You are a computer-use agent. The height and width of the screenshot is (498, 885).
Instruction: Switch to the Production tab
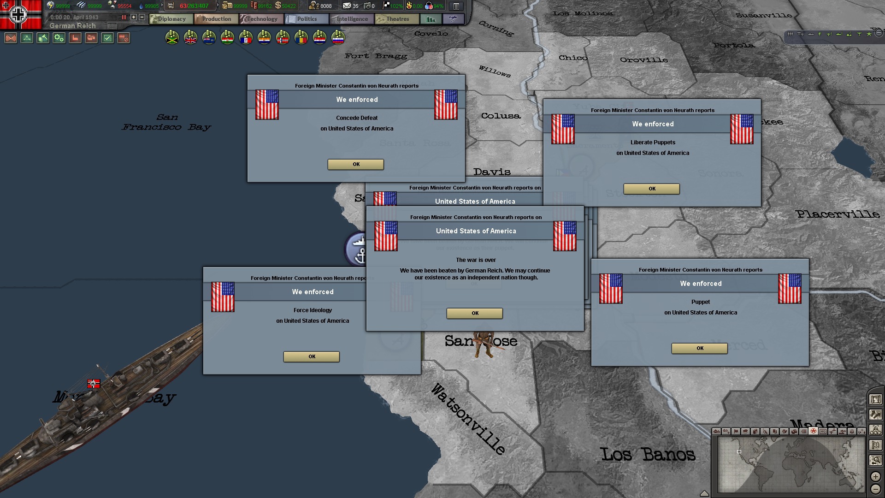pyautogui.click(x=216, y=19)
